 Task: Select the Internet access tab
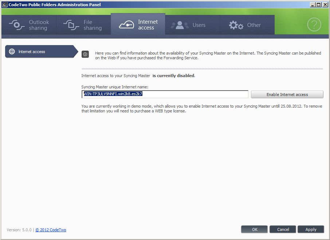(138, 24)
